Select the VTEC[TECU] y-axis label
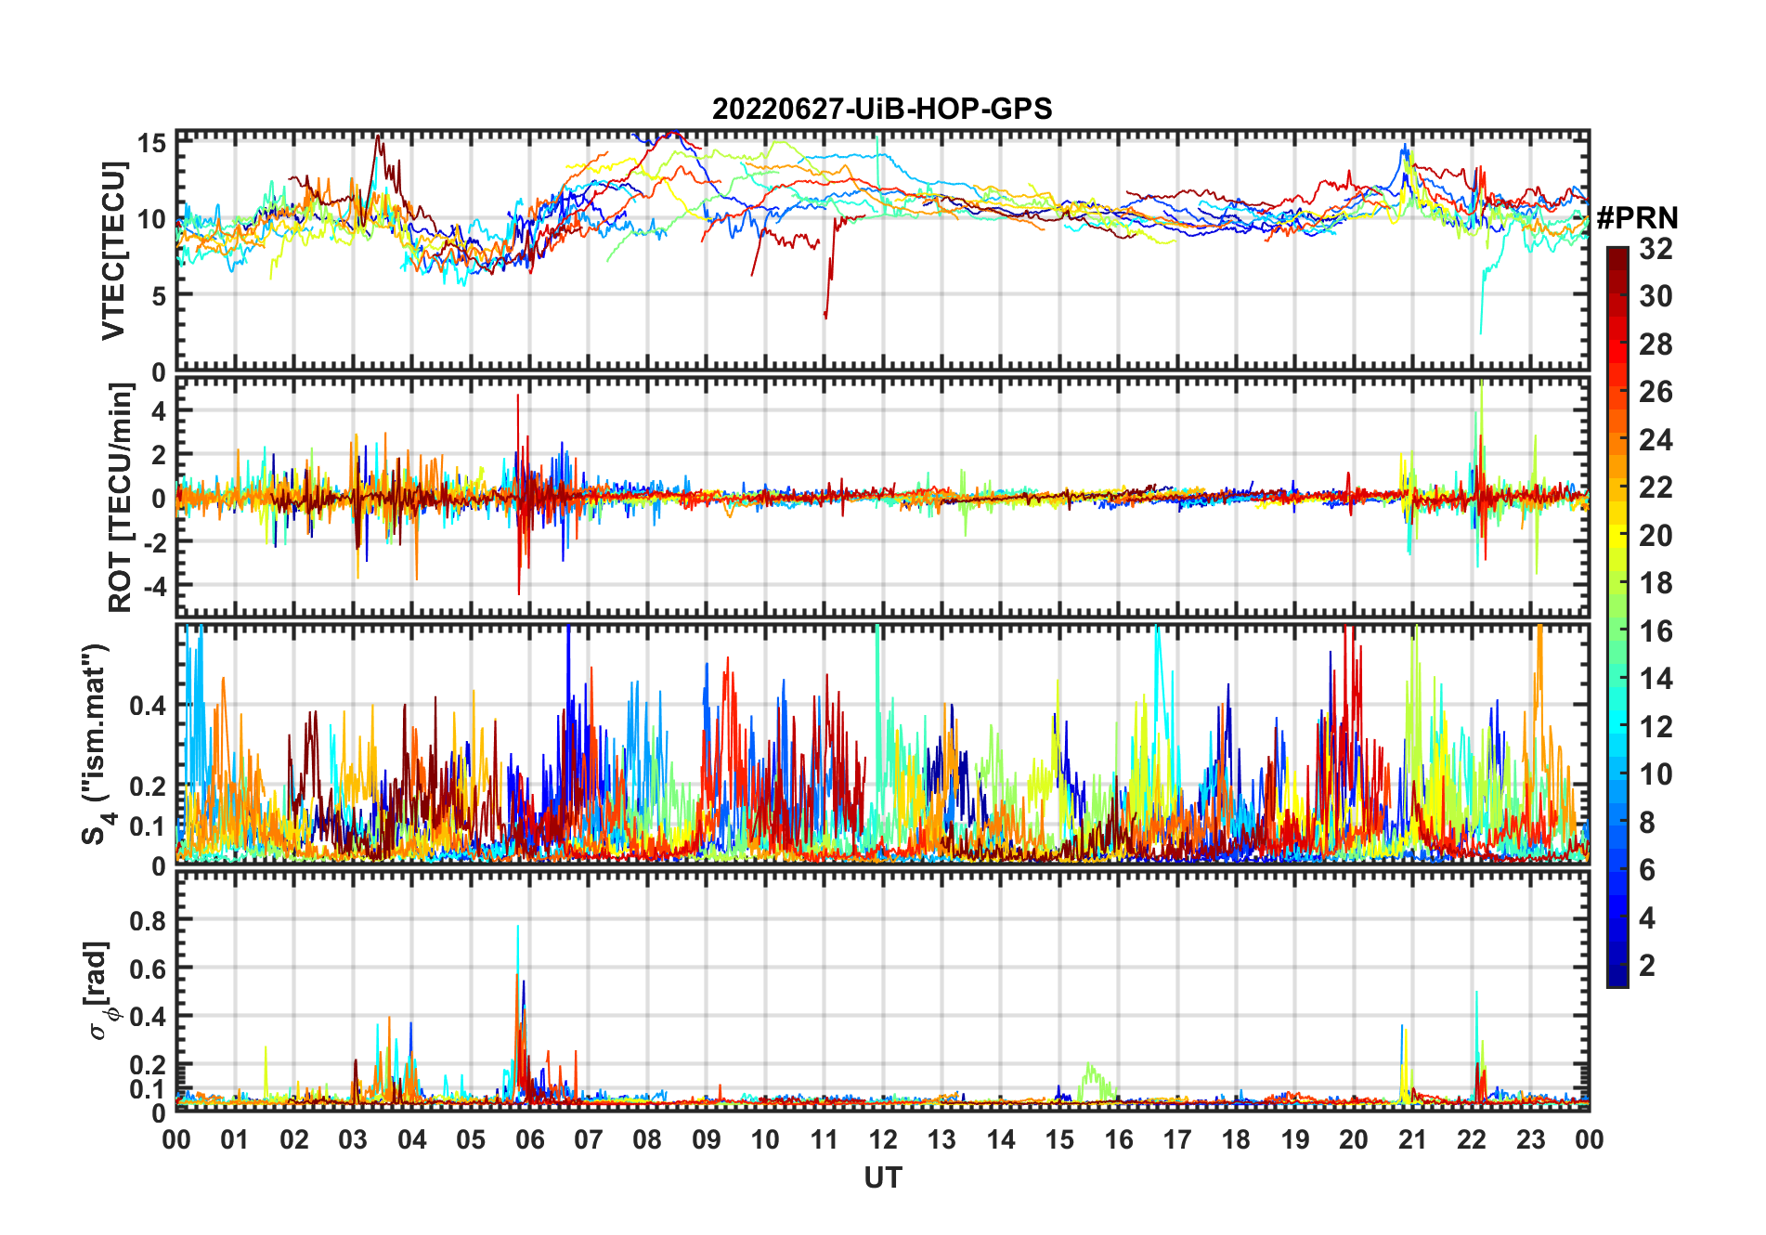The image size is (1766, 1235). [113, 251]
